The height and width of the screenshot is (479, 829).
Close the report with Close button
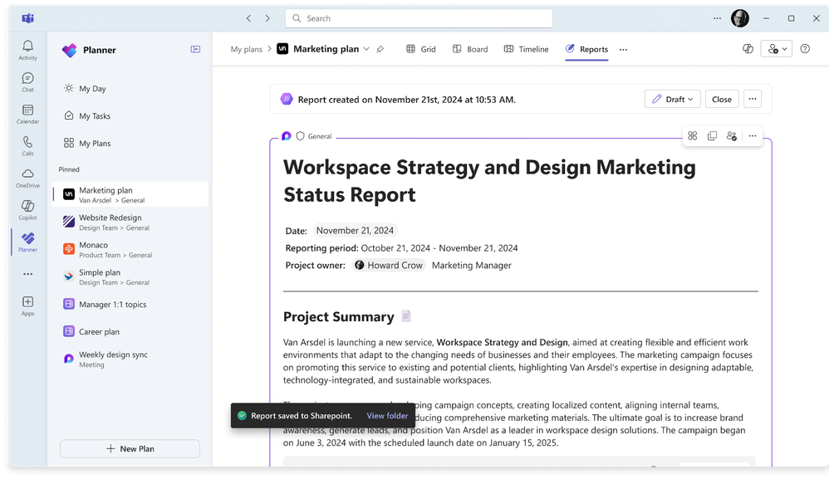(722, 100)
